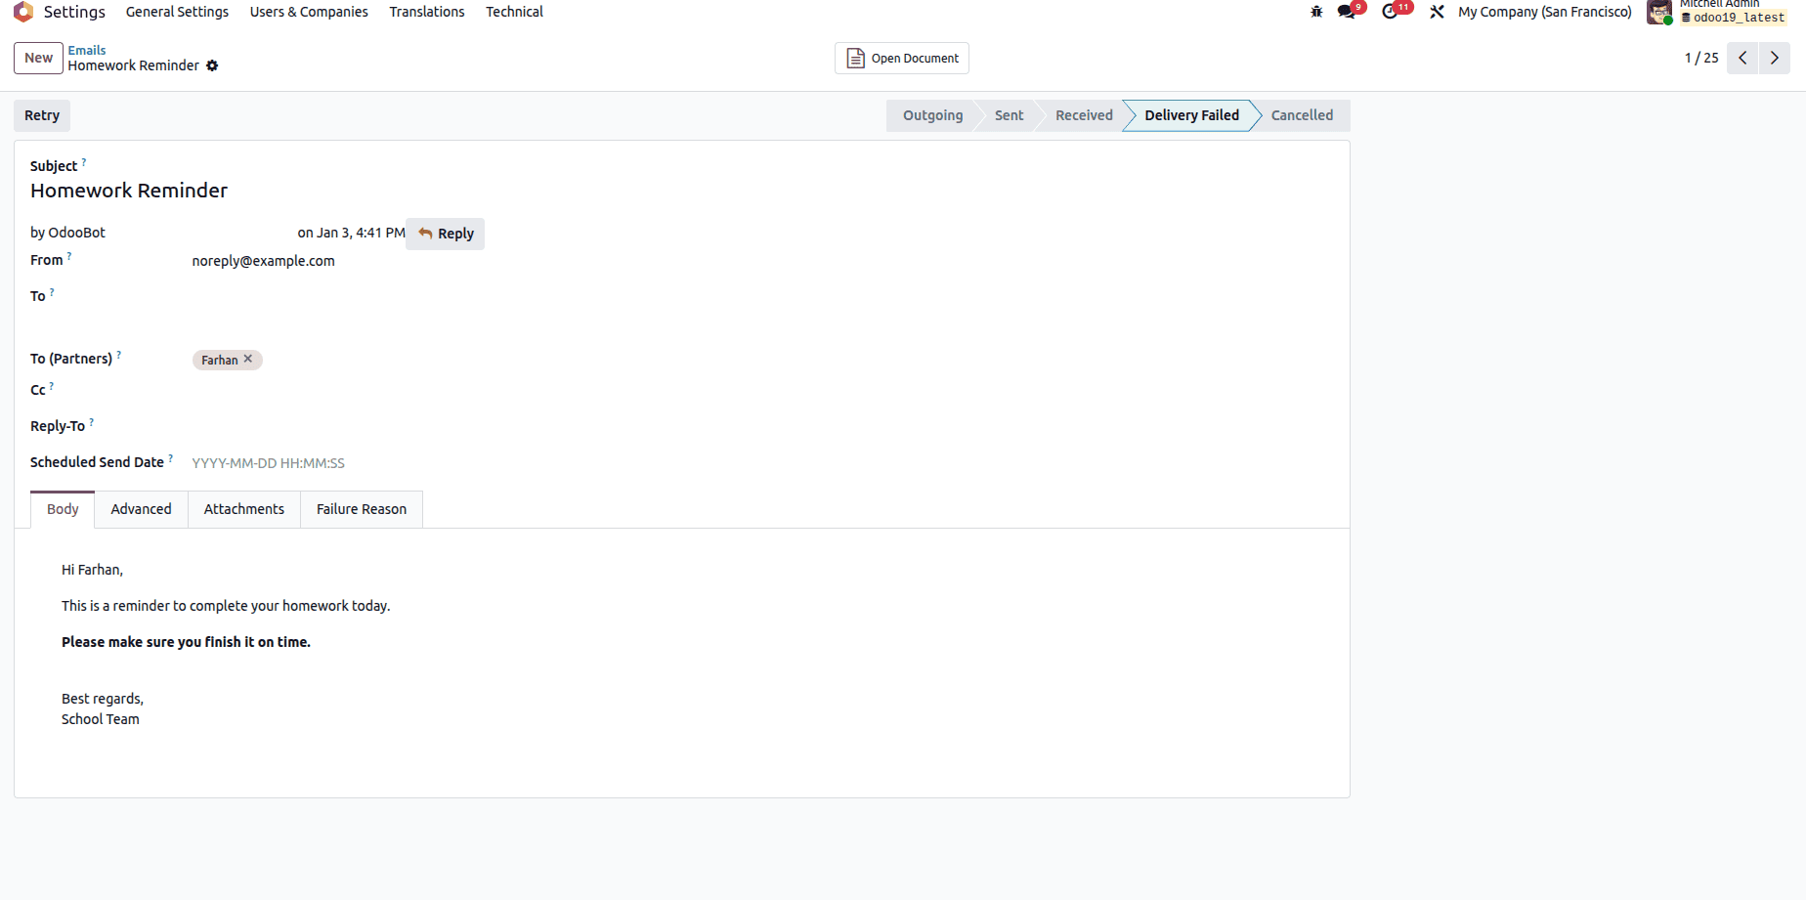Screen dimensions: 1806x900
Task: Set status stage to Cancelled
Action: pos(1302,115)
